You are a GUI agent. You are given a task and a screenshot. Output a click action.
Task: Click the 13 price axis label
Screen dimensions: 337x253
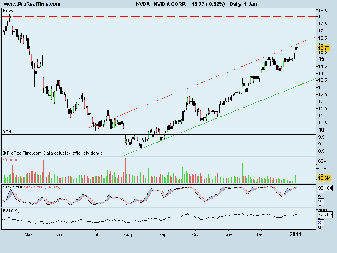pyautogui.click(x=321, y=87)
